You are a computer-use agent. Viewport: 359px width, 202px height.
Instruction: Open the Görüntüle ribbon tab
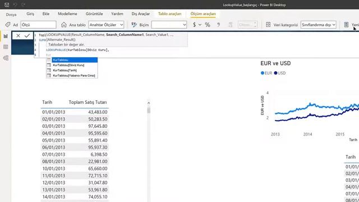[94, 13]
